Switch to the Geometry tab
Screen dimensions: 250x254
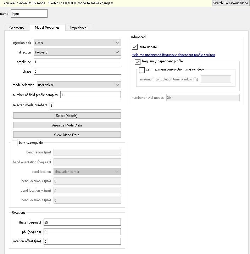click(x=17, y=28)
